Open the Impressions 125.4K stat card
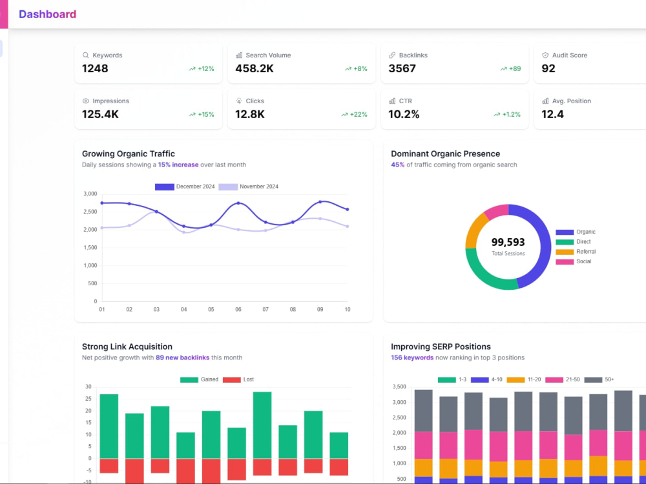Viewport: 646px width, 484px height. (149, 108)
